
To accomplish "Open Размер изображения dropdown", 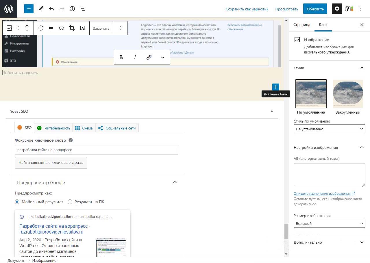I will (329, 223).
